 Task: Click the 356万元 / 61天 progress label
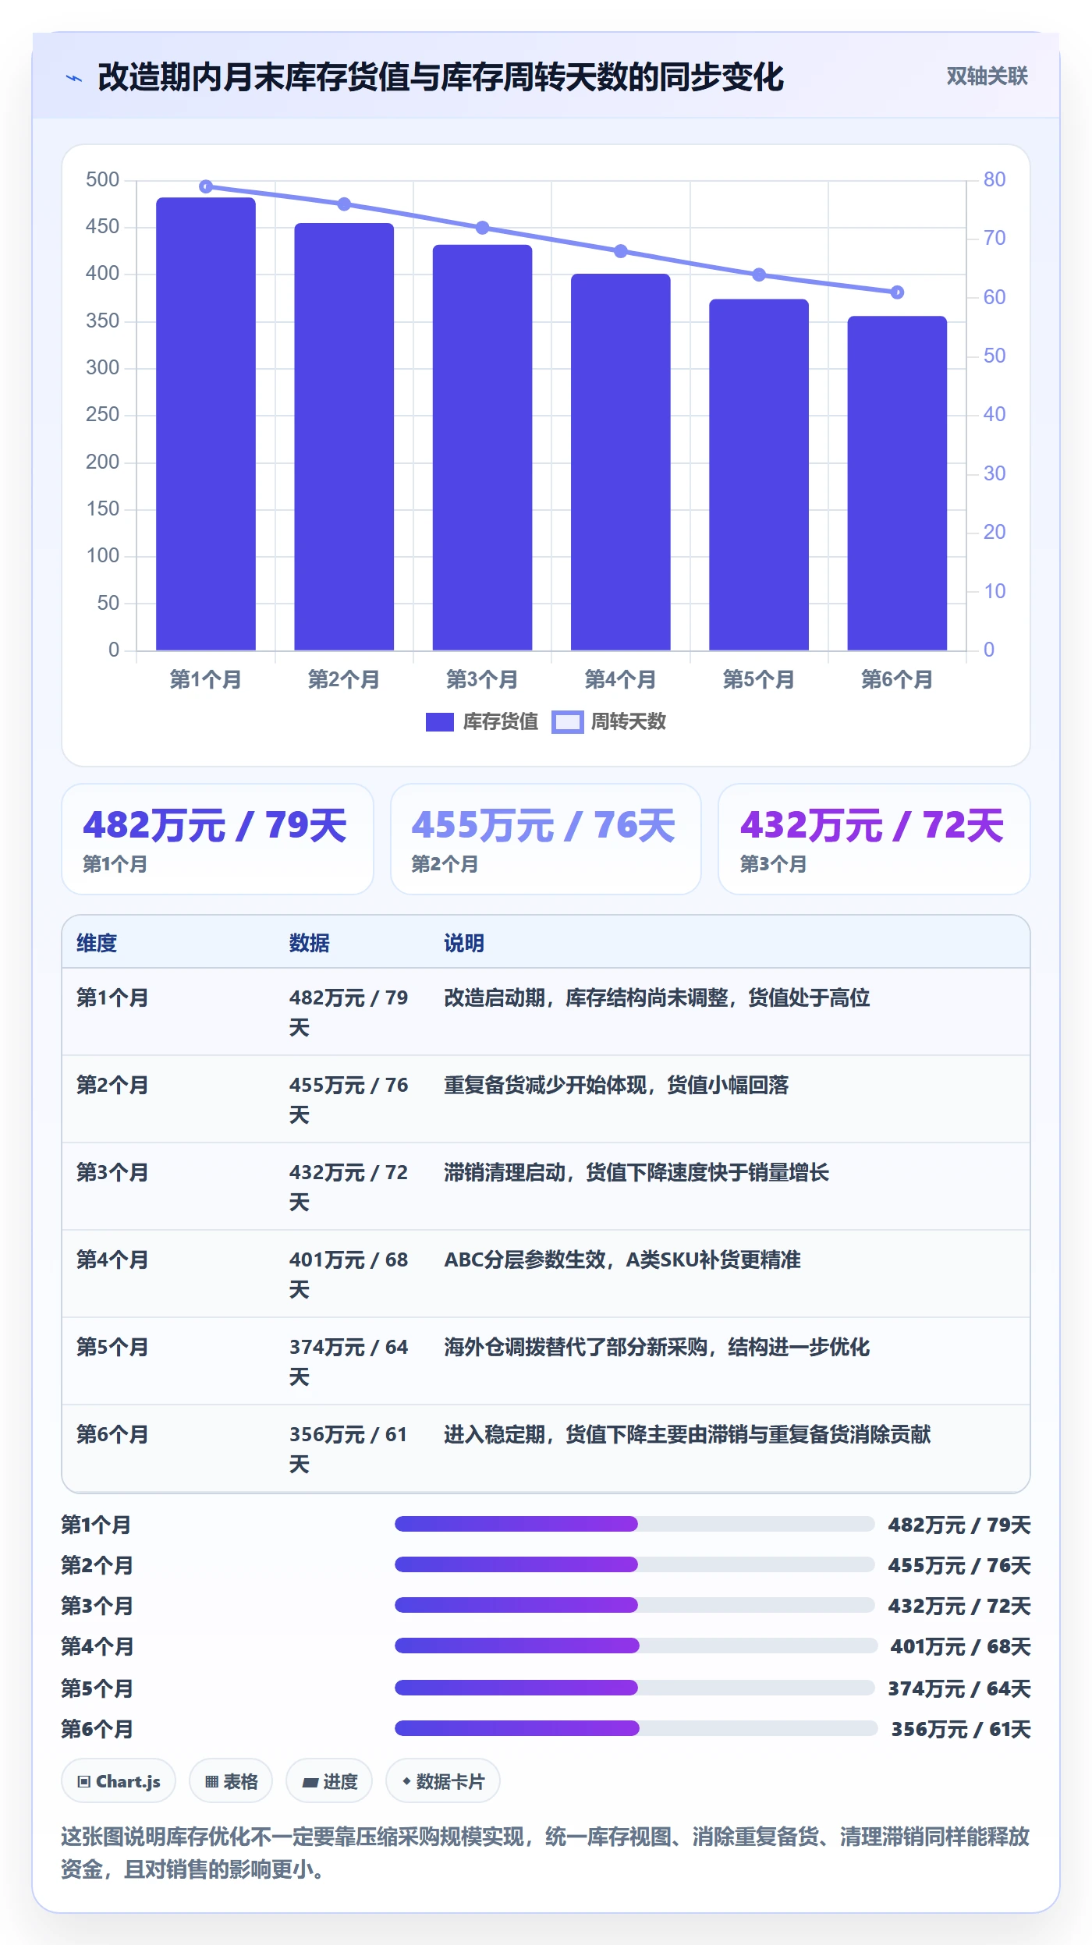pyautogui.click(x=961, y=1729)
